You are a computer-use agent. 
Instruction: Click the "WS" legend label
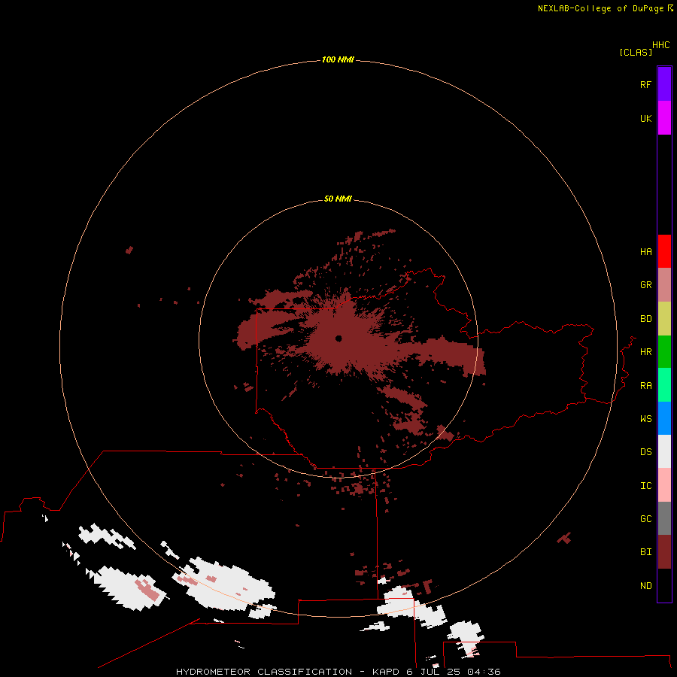coord(646,418)
